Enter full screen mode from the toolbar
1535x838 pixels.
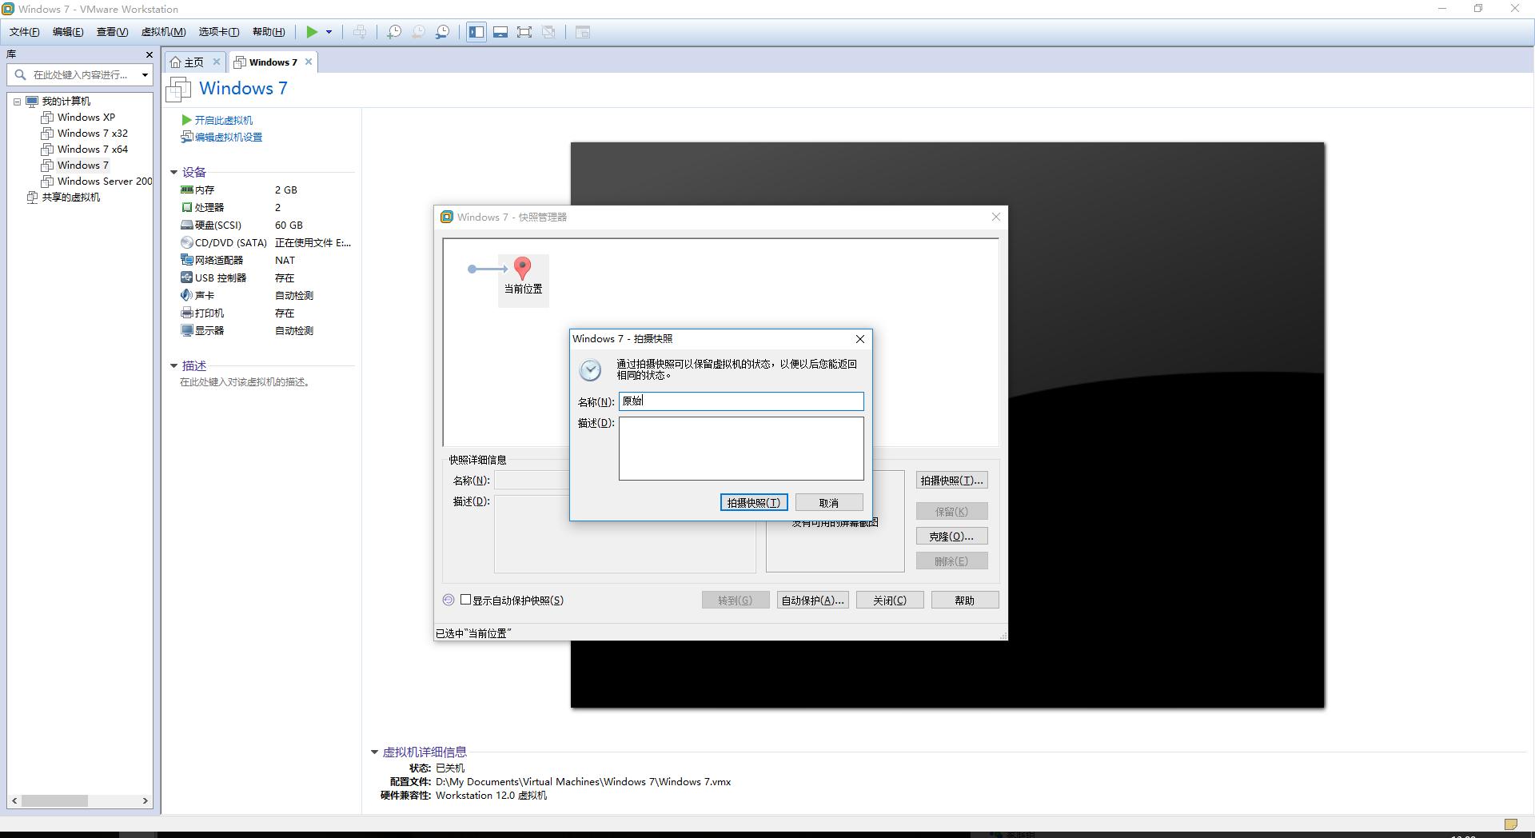pos(524,32)
